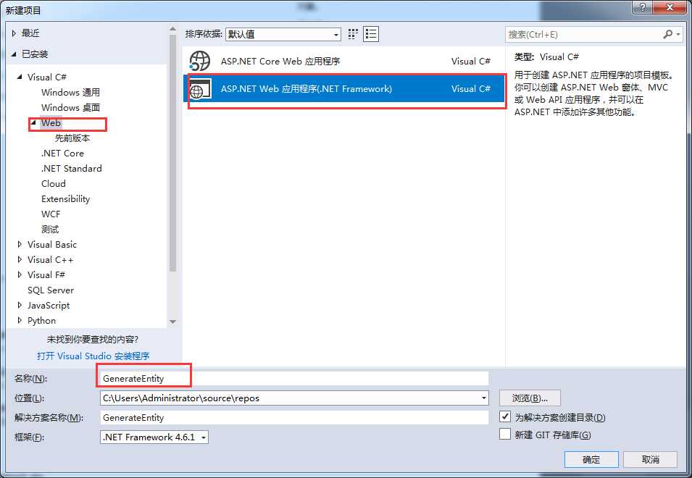The height and width of the screenshot is (478, 692).
Task: Select Windows 桌面 category
Action: (70, 108)
